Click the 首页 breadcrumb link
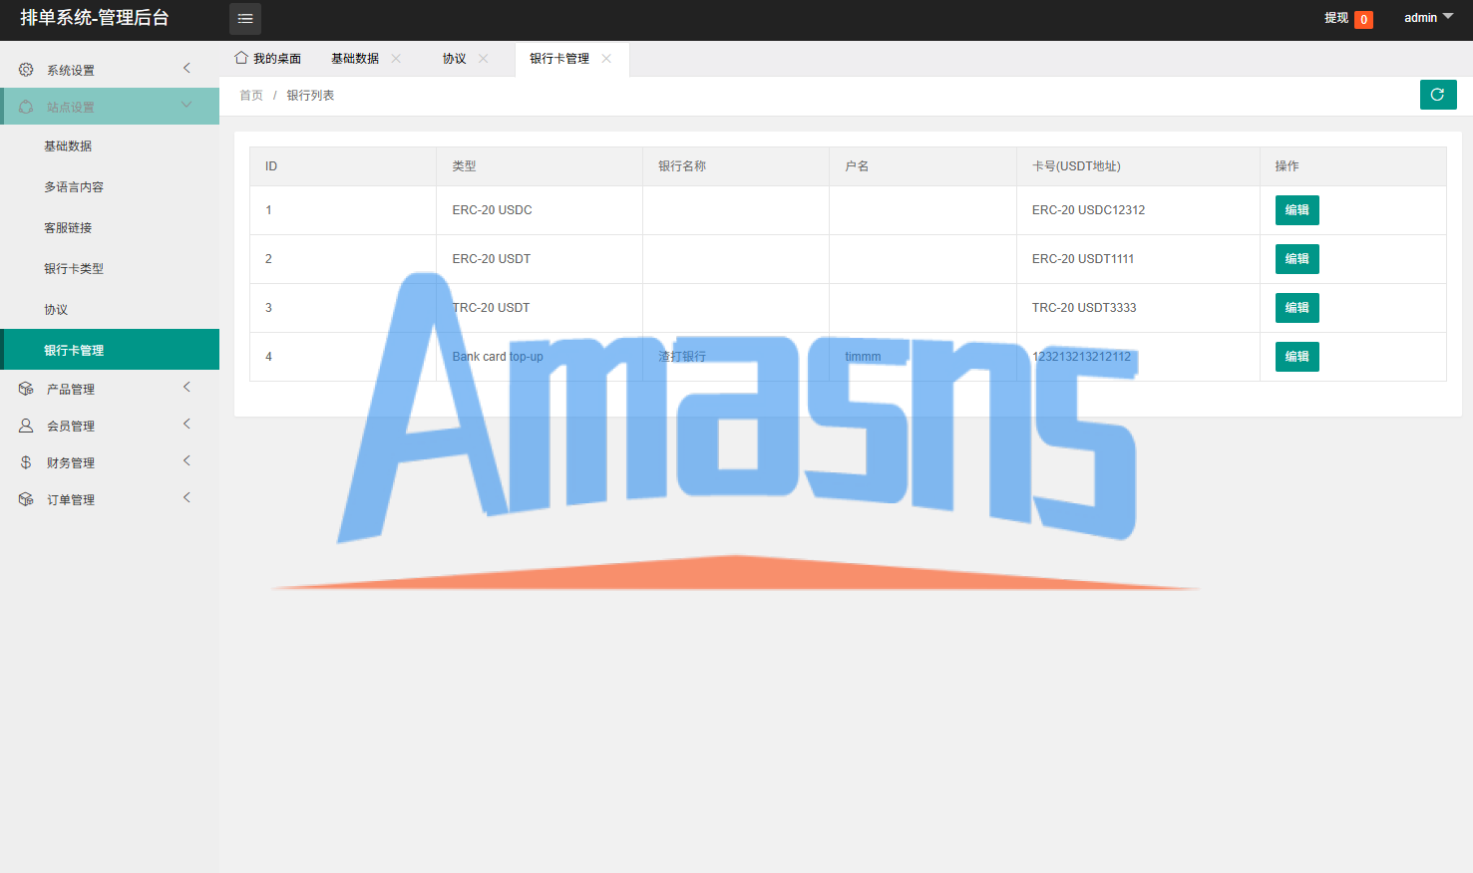The image size is (1473, 873). (251, 96)
